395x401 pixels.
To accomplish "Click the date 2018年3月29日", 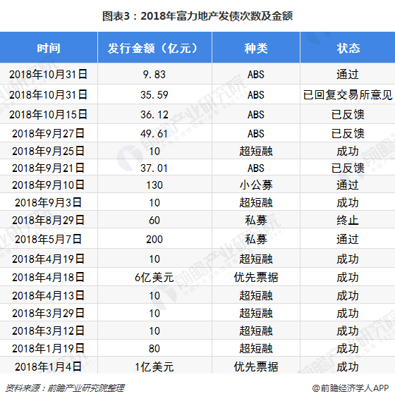I will (x=49, y=314).
